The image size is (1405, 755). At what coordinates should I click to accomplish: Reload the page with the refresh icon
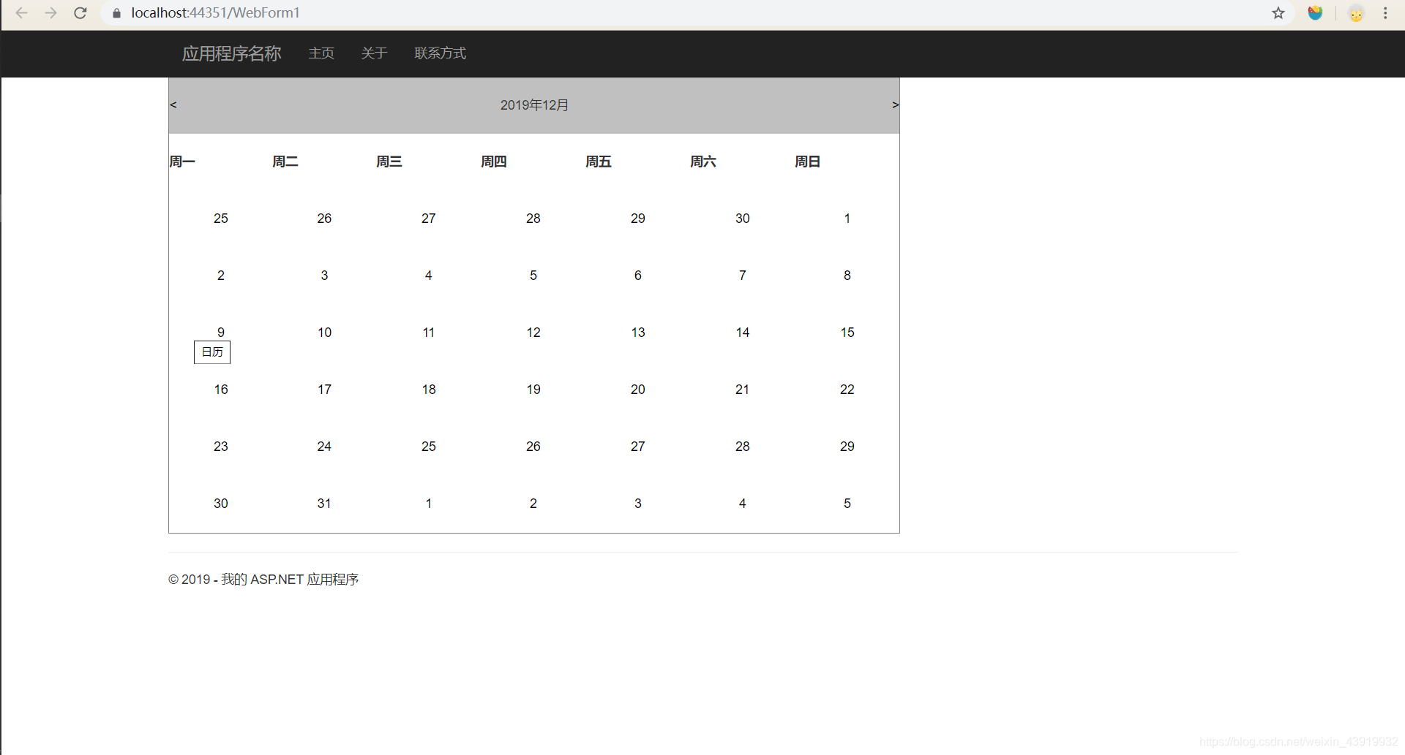pos(80,13)
